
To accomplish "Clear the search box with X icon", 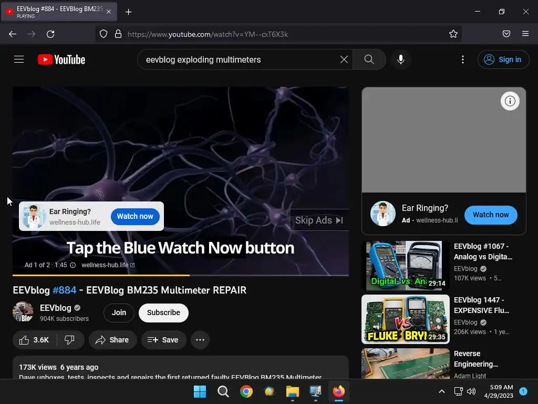I will 344,59.
